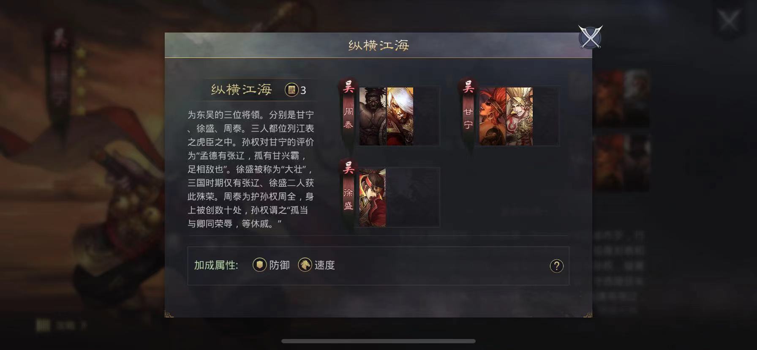The width and height of the screenshot is (757, 350).
Task: Tap the empty slot next to 徐盛 portrait
Action: [x=413, y=197]
